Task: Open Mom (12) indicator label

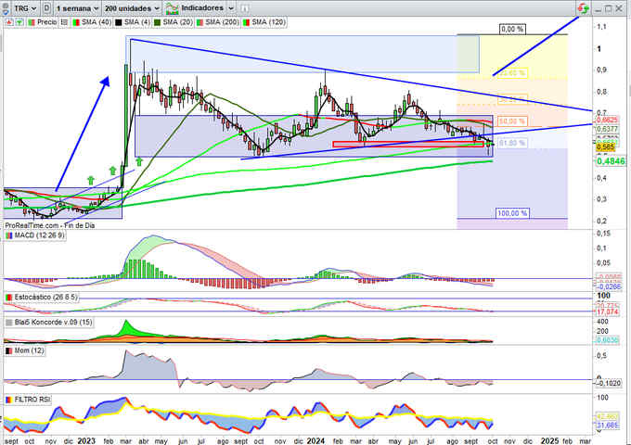Action: coord(29,351)
